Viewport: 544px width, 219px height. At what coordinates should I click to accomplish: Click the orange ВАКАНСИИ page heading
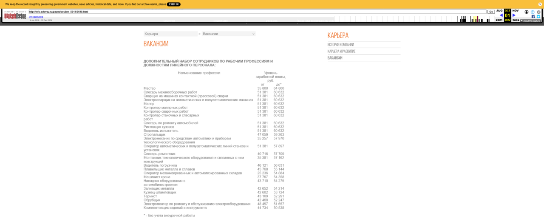(x=156, y=43)
